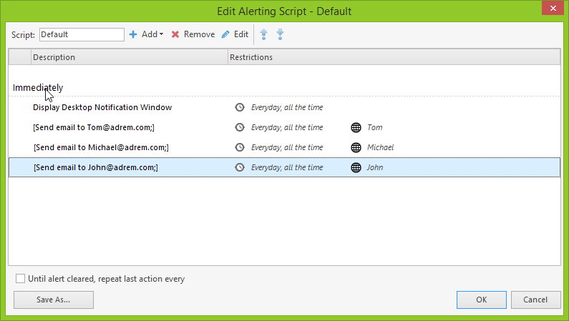
Task: Move action down with arrow icon
Action: tap(280, 34)
